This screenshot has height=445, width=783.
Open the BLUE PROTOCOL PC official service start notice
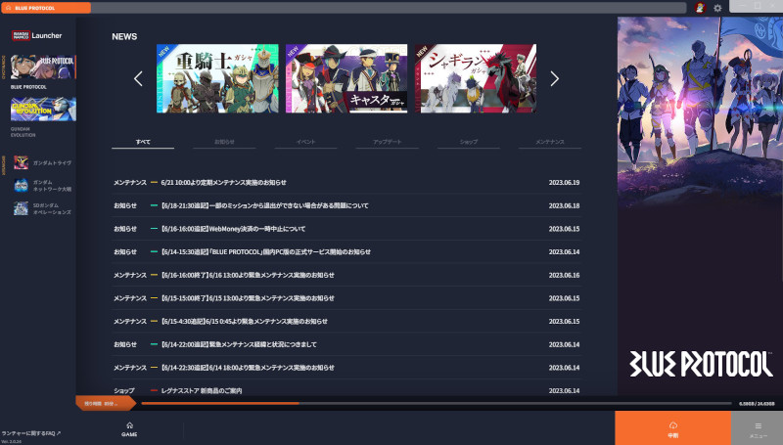(346, 252)
